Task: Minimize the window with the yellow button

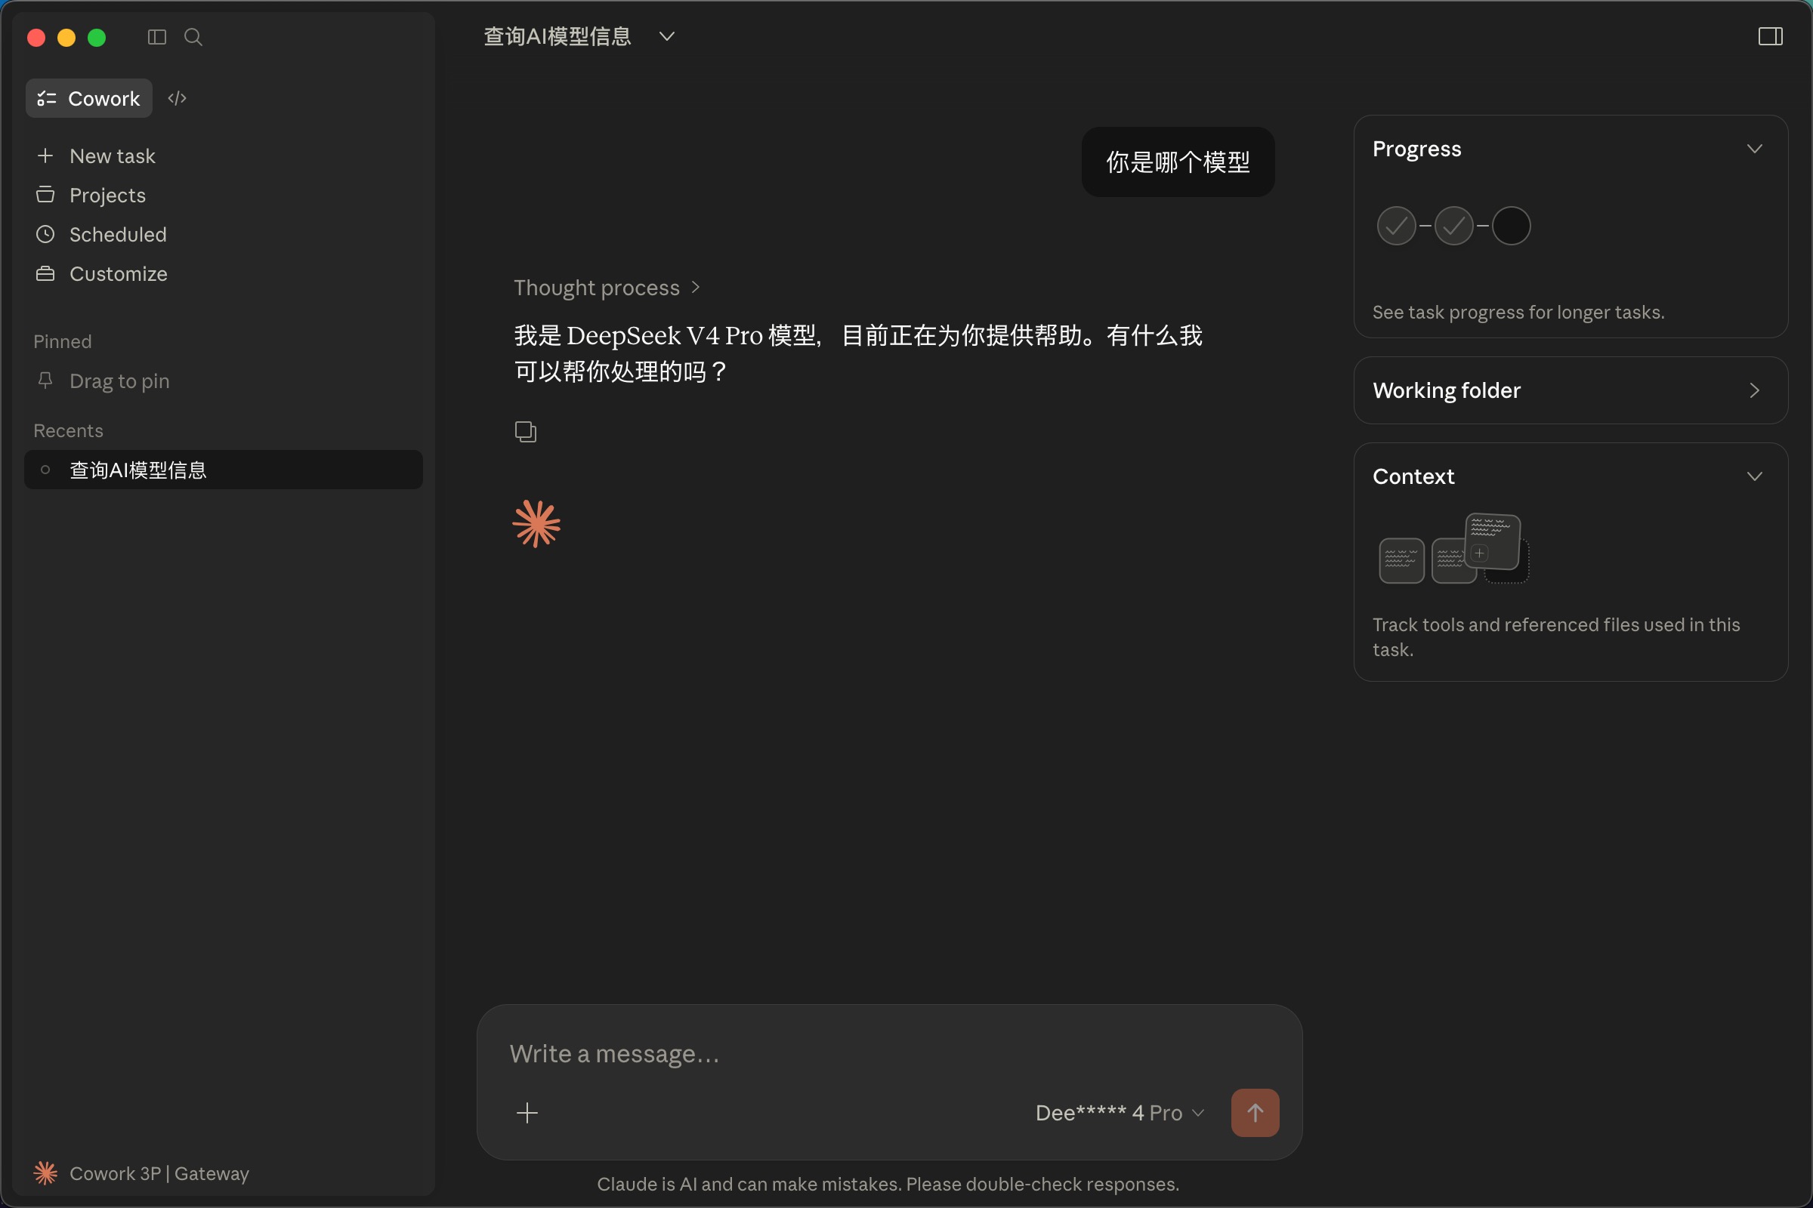Action: 66,38
